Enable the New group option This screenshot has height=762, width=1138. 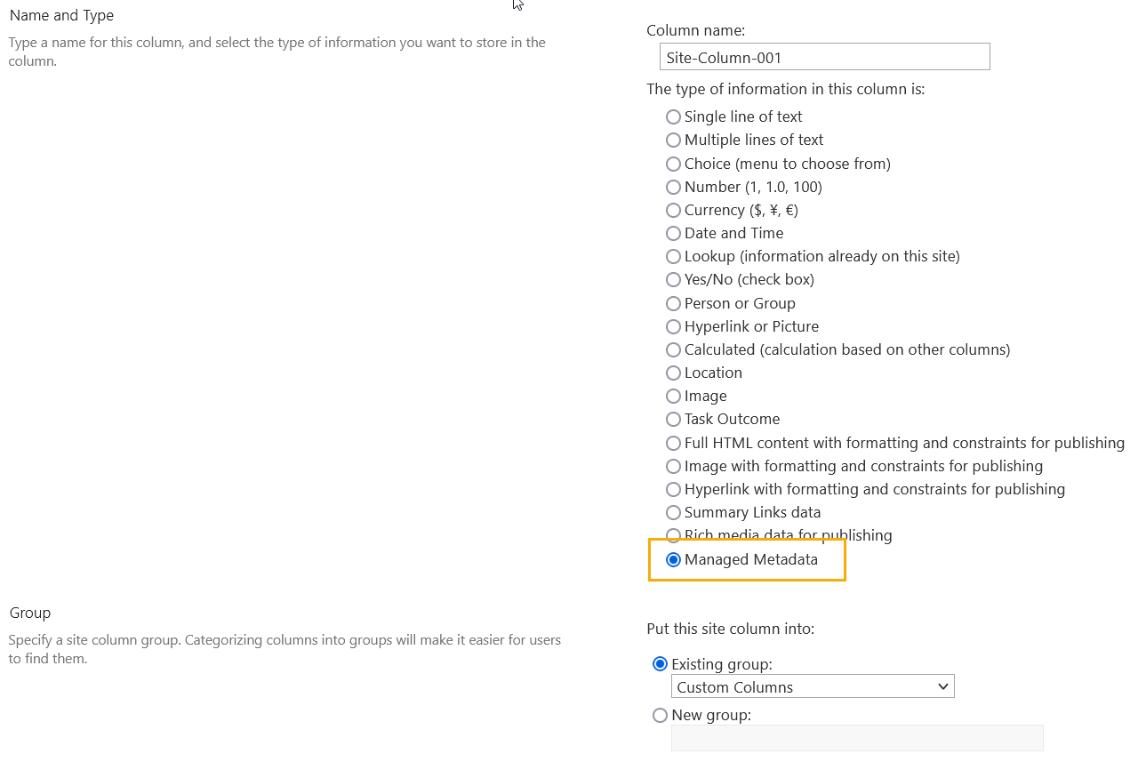[x=660, y=715]
